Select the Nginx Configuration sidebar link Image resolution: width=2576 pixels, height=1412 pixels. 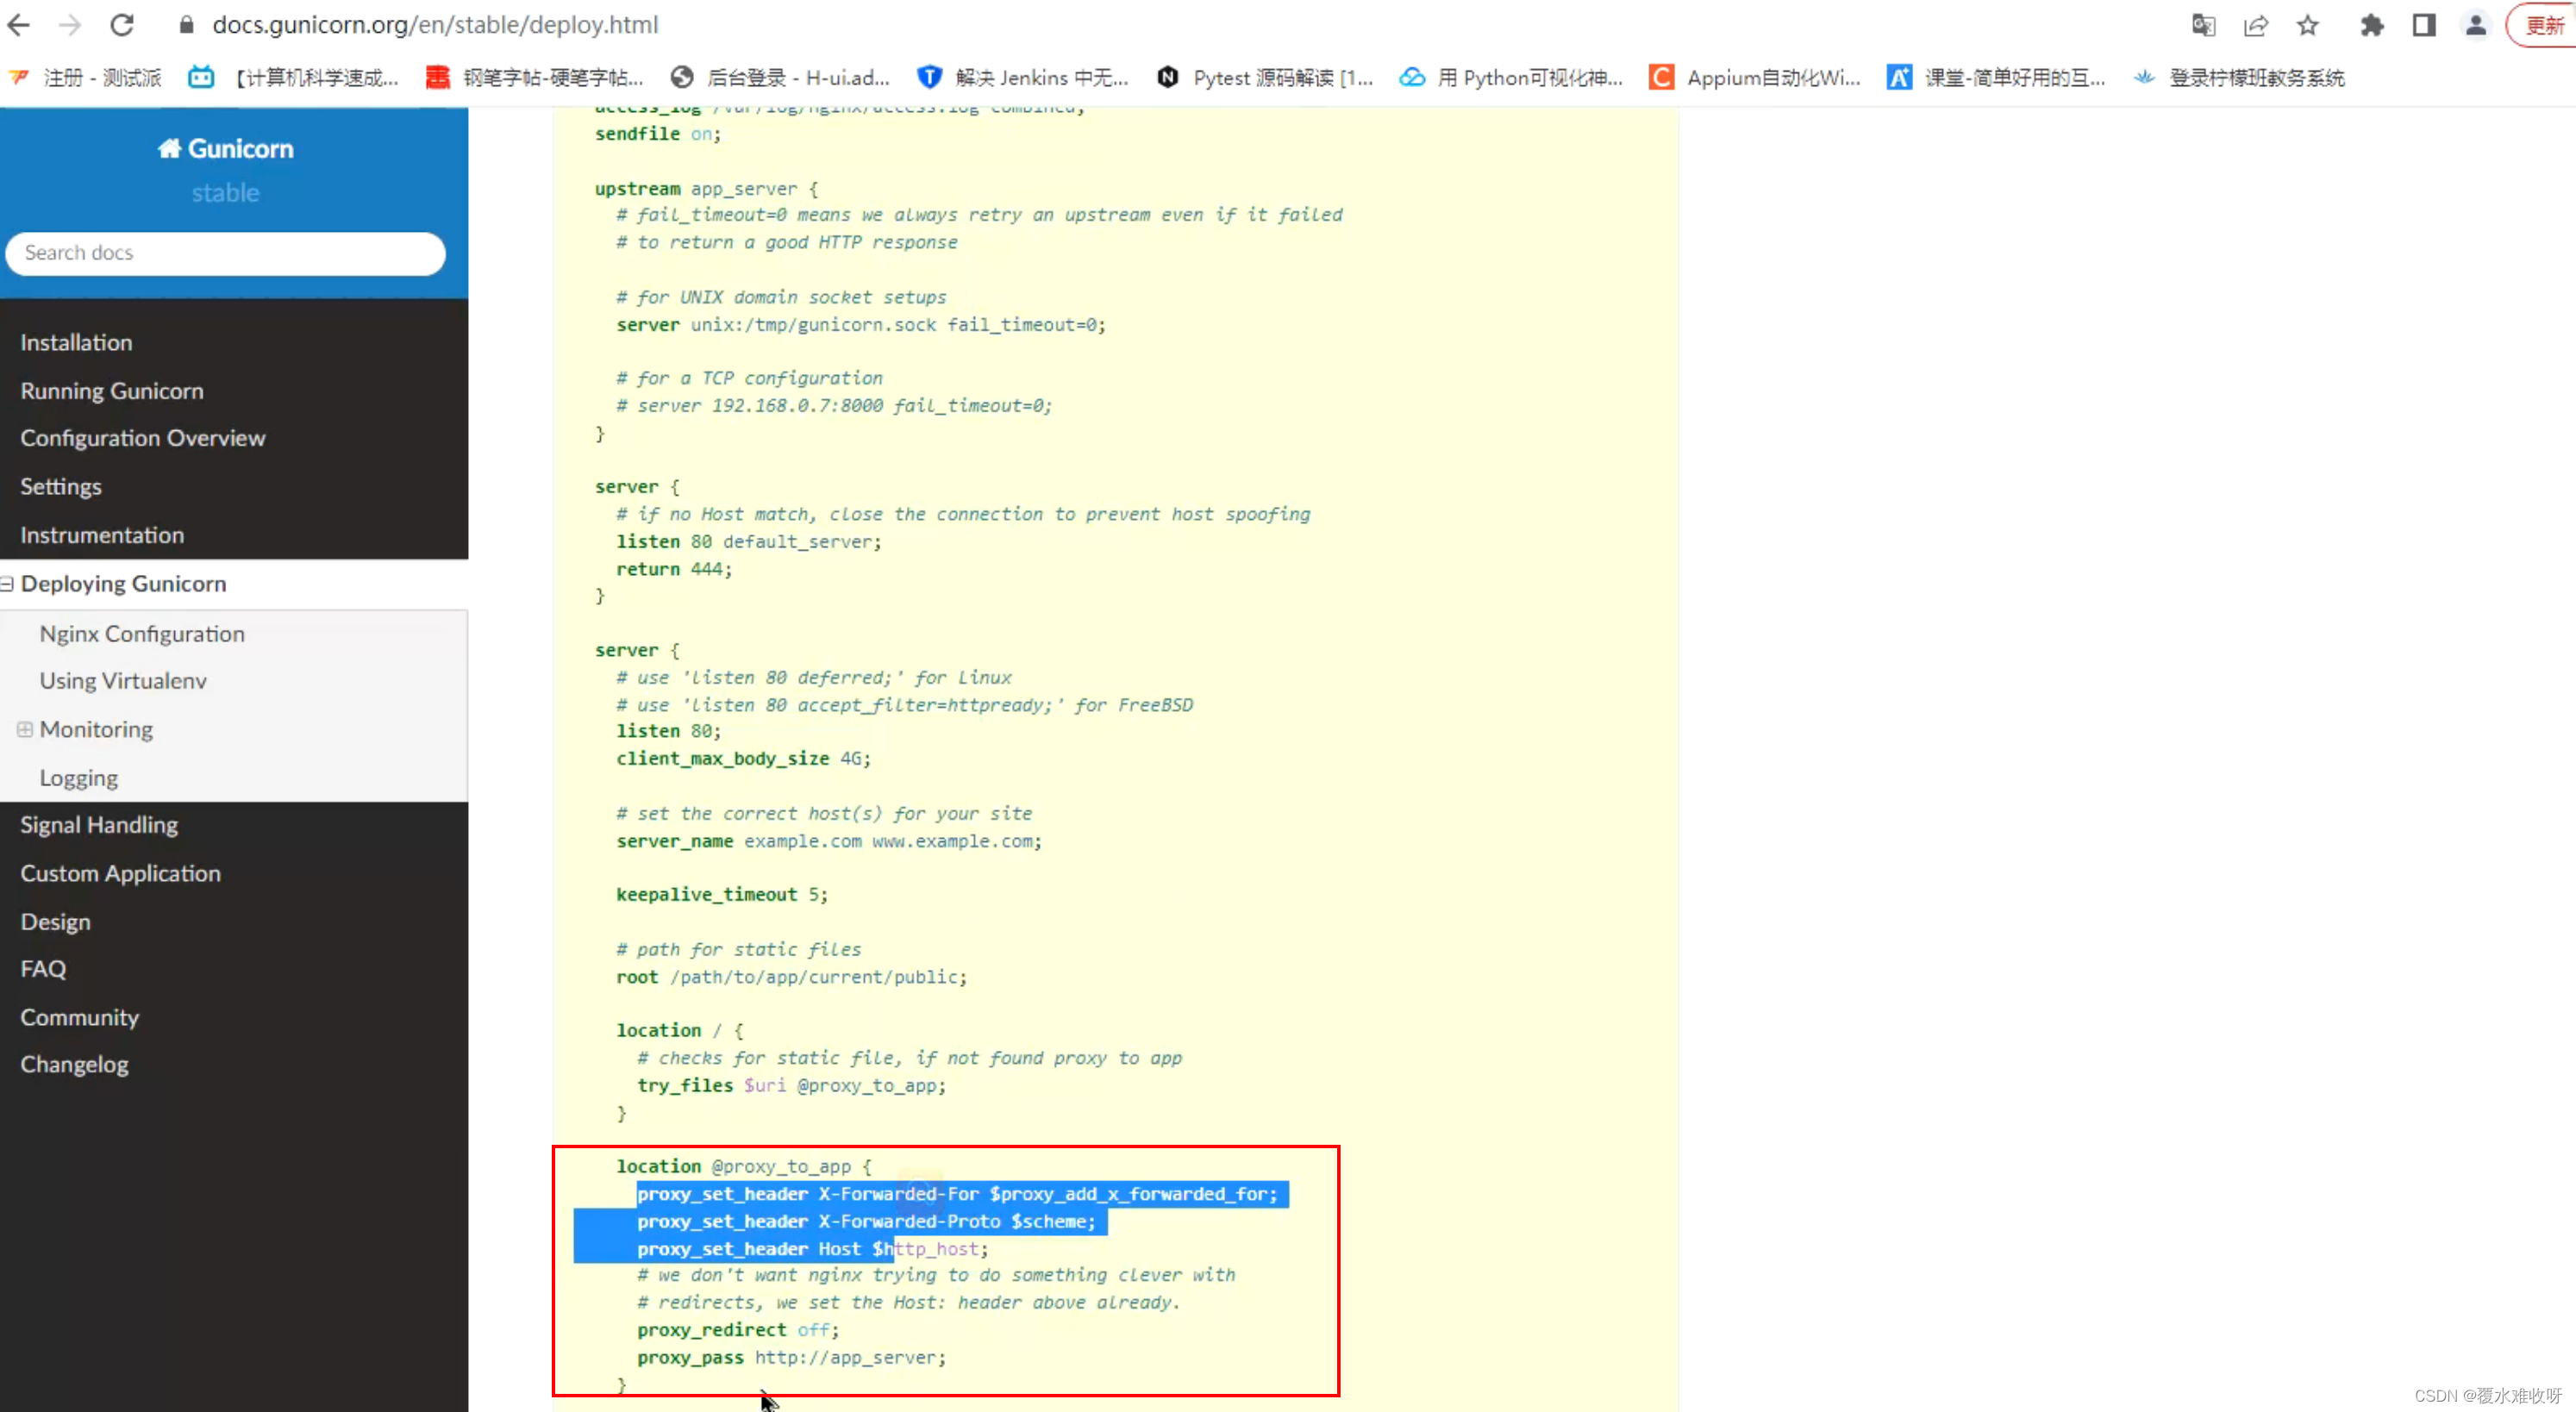[x=142, y=631]
